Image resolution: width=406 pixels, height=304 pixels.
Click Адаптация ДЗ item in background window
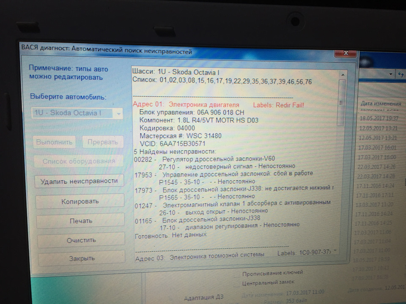[203, 297]
